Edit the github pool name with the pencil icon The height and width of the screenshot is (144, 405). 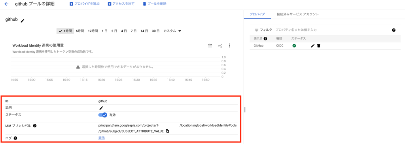(x=23, y=21)
